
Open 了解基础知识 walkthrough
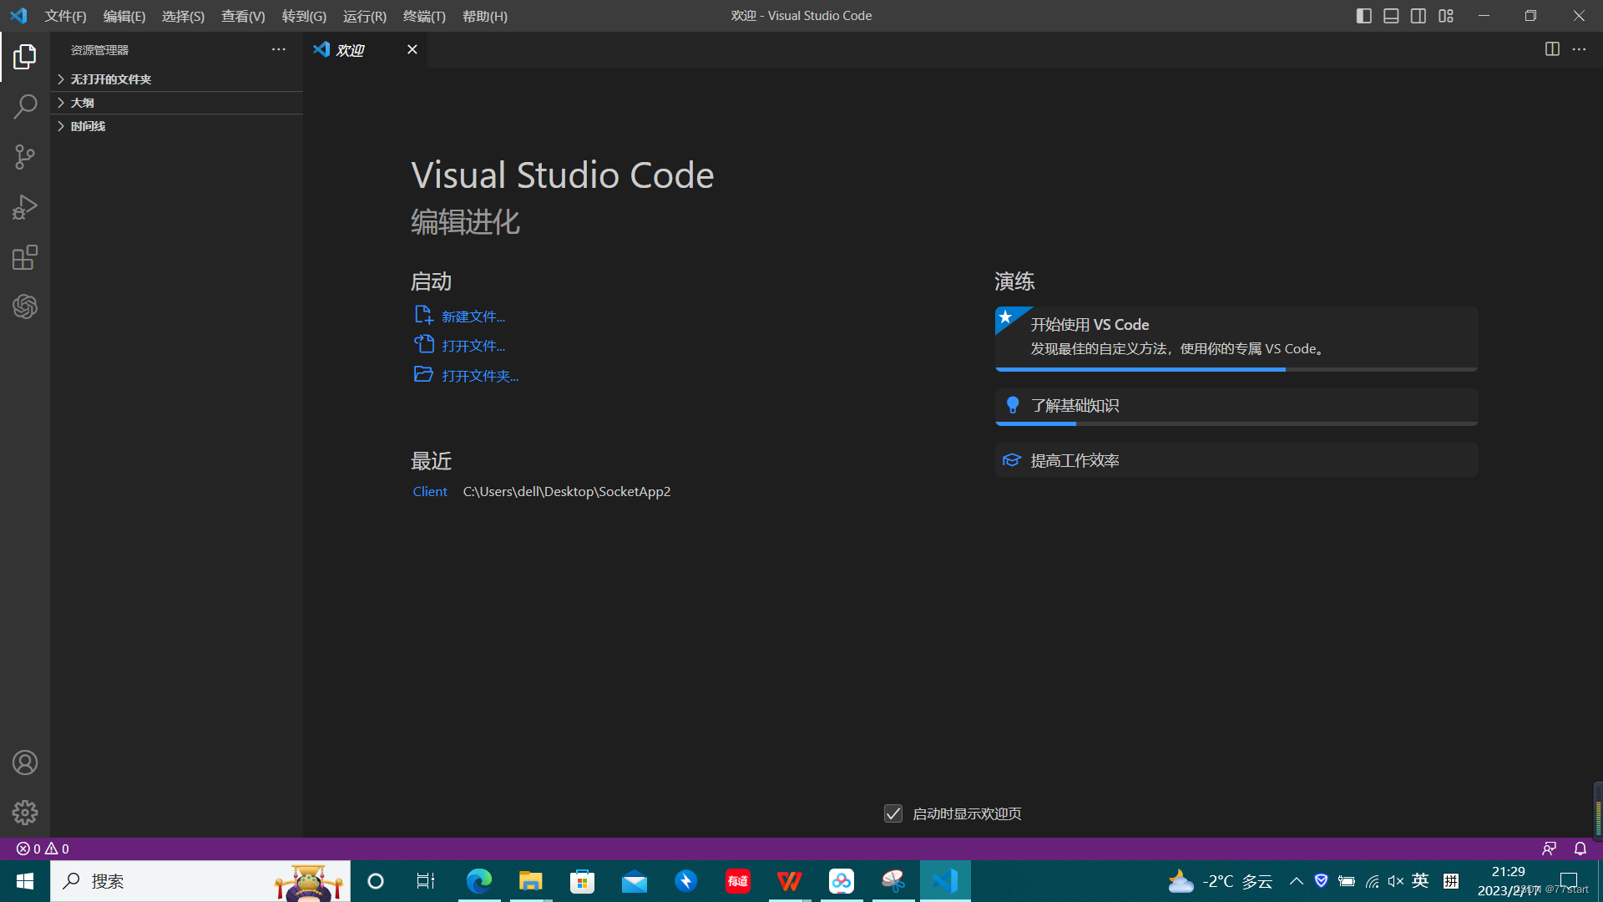point(1236,407)
